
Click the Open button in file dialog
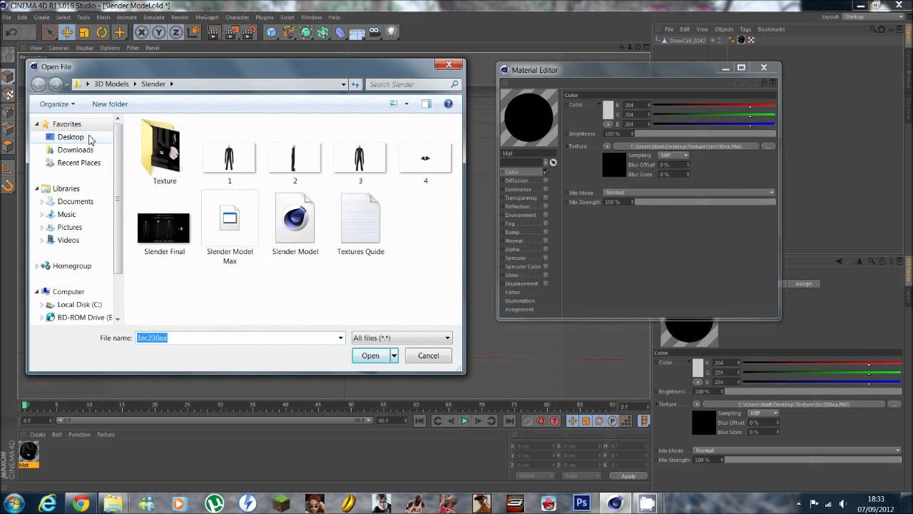click(370, 356)
